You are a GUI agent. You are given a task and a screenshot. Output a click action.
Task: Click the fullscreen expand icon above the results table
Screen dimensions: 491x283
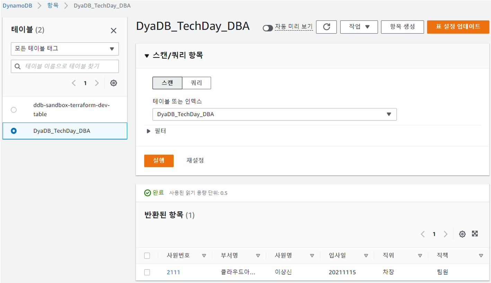475,234
